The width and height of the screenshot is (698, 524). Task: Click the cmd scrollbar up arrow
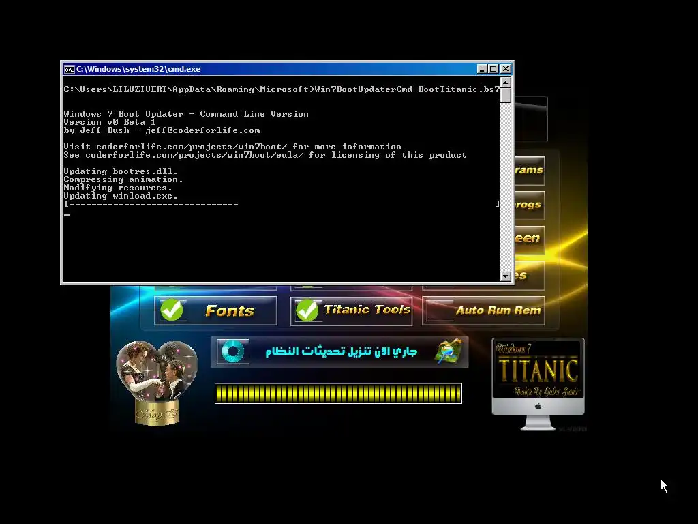pos(505,83)
